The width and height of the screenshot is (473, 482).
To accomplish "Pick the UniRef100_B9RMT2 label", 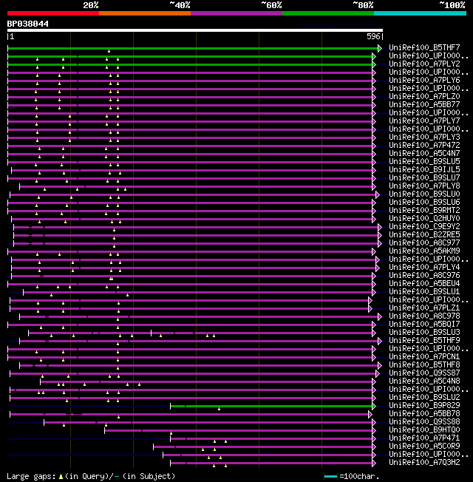I will [424, 210].
